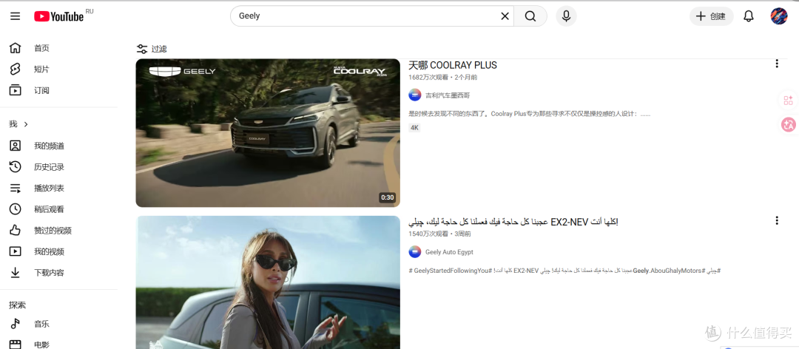799x349 pixels.
Task: Click Geely Auto Egypt channel avatar
Action: [x=415, y=252]
